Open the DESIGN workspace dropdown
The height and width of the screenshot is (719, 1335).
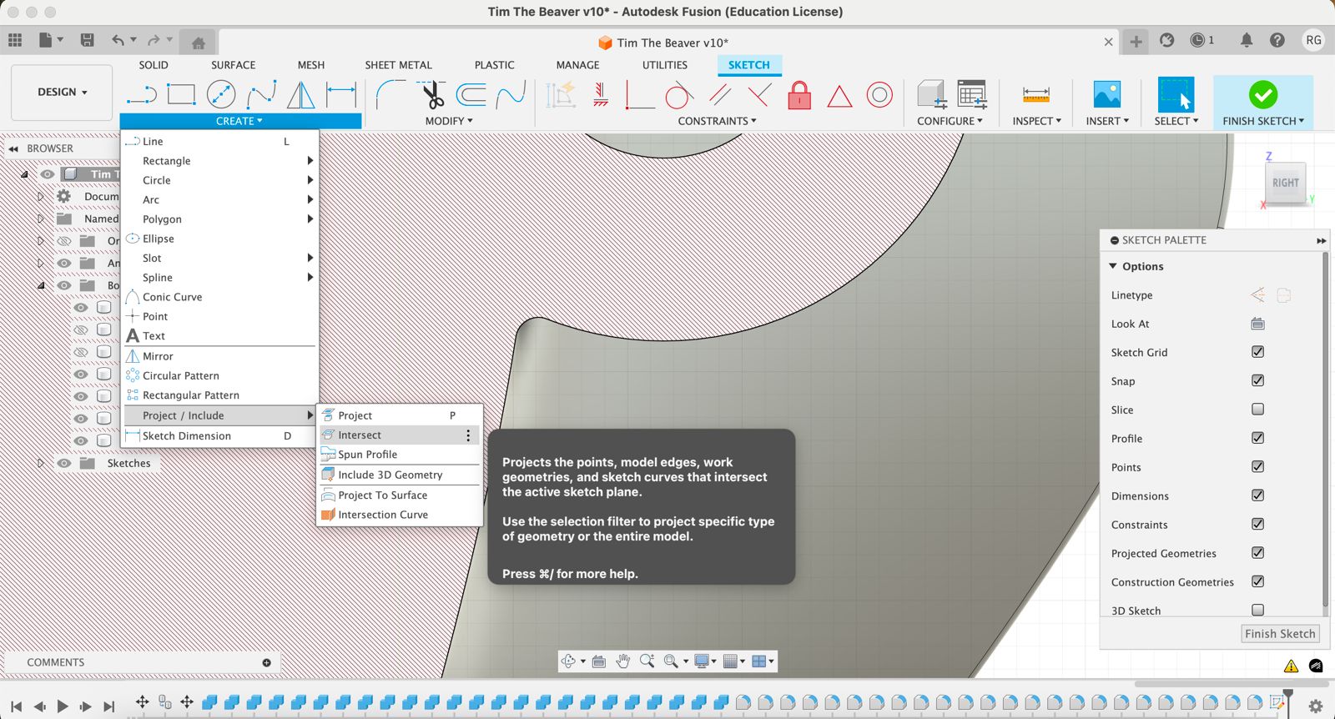tap(62, 92)
